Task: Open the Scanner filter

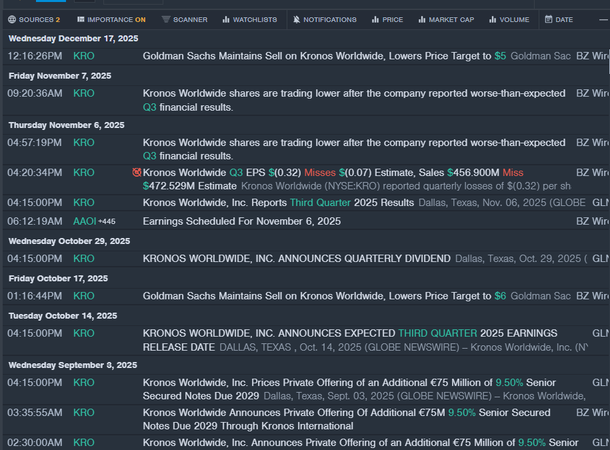Action: click(x=185, y=19)
